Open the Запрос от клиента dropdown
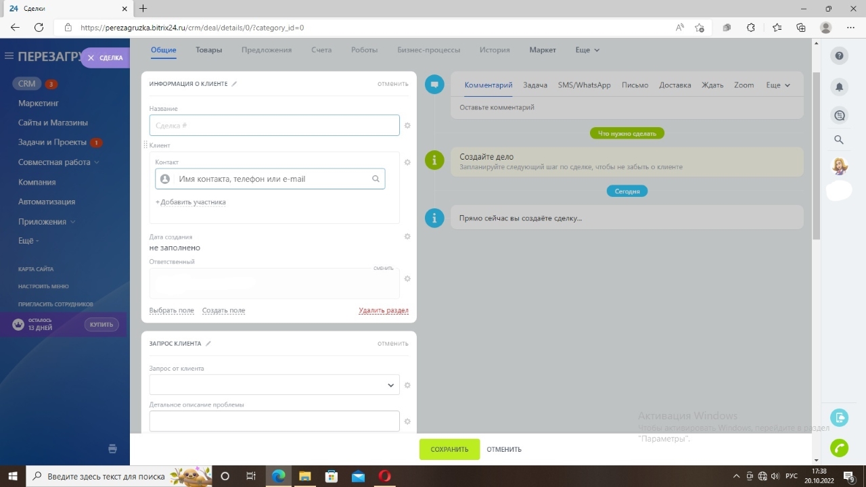 tap(274, 385)
